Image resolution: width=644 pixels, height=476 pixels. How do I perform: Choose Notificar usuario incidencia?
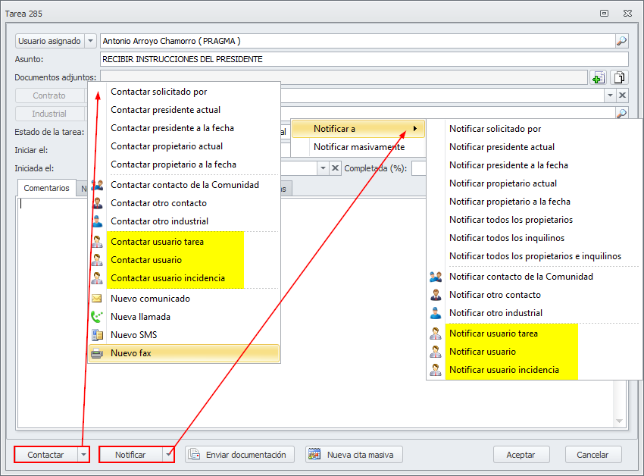(x=534, y=370)
